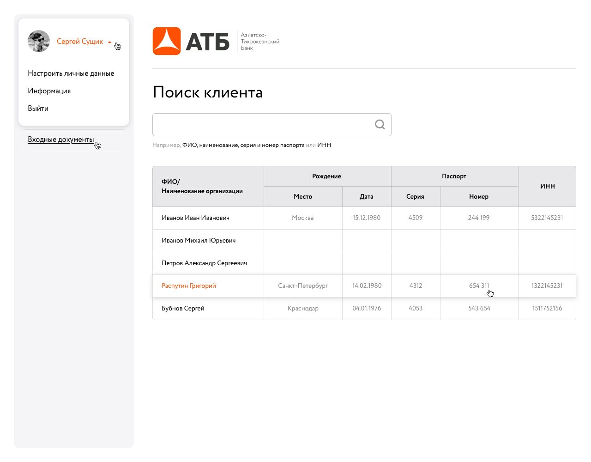Open client Иванов Иван Иванович
This screenshot has height=462, width=591.
tap(196, 218)
